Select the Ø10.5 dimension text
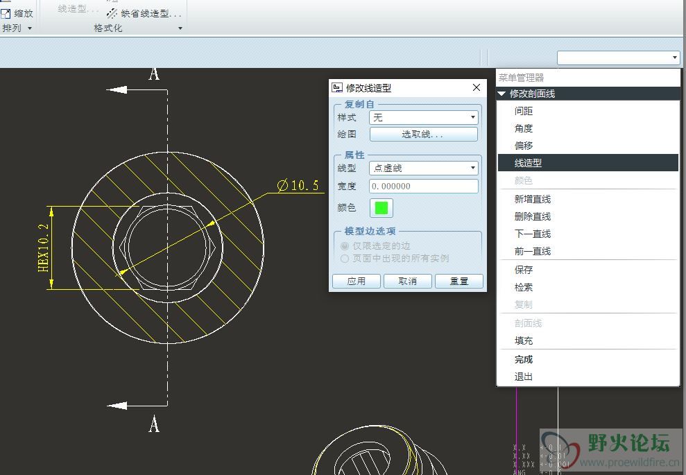Screen dimensions: 686x475 tap(298, 185)
